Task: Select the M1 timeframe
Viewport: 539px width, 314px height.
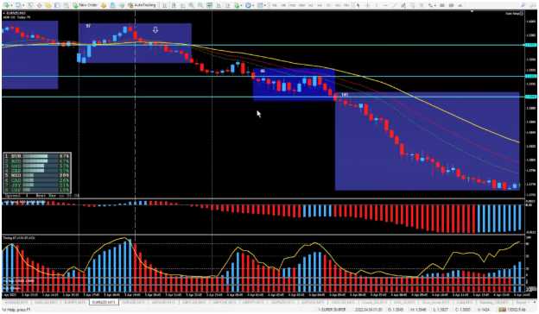Action: [x=275, y=5]
